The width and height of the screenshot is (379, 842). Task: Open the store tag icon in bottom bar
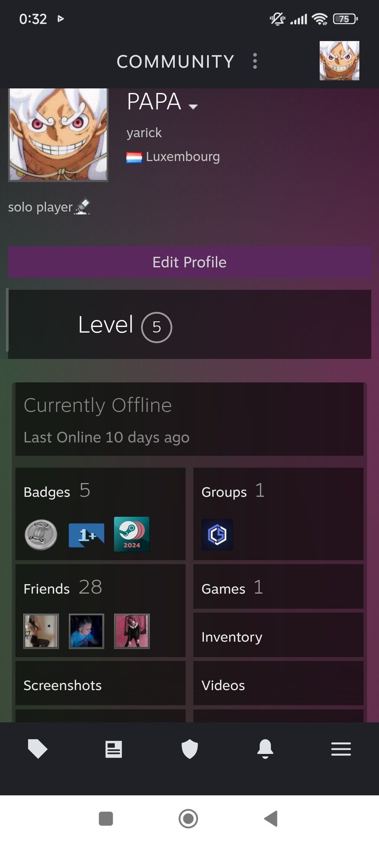[x=38, y=749]
